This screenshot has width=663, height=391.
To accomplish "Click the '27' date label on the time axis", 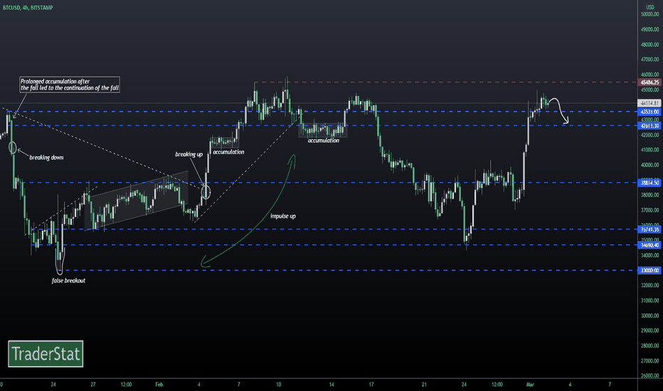I will (x=93, y=384).
